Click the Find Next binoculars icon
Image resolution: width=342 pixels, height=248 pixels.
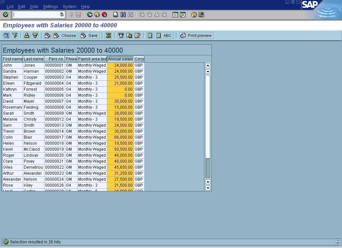[131, 15]
